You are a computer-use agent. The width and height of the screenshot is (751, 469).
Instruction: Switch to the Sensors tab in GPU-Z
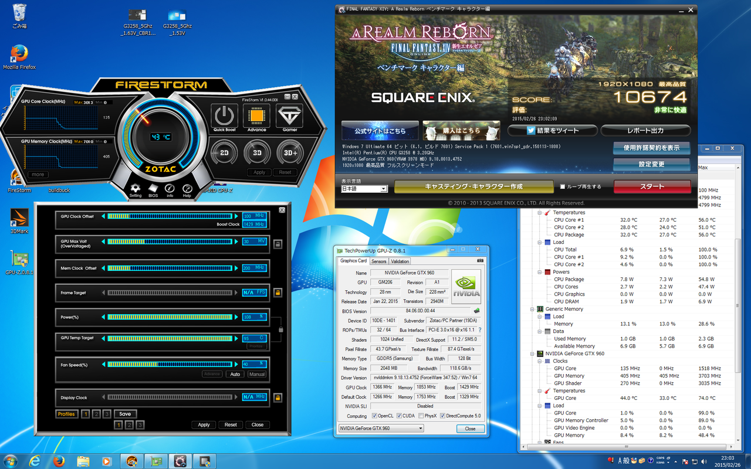(x=379, y=261)
